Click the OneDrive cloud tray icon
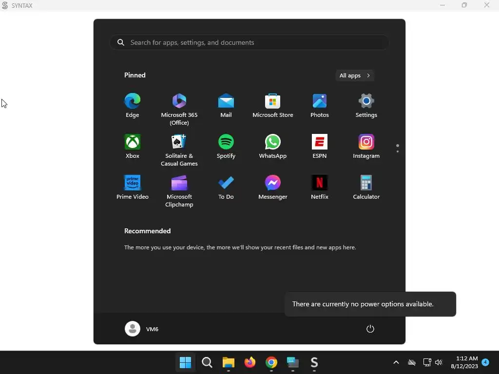 click(412, 362)
